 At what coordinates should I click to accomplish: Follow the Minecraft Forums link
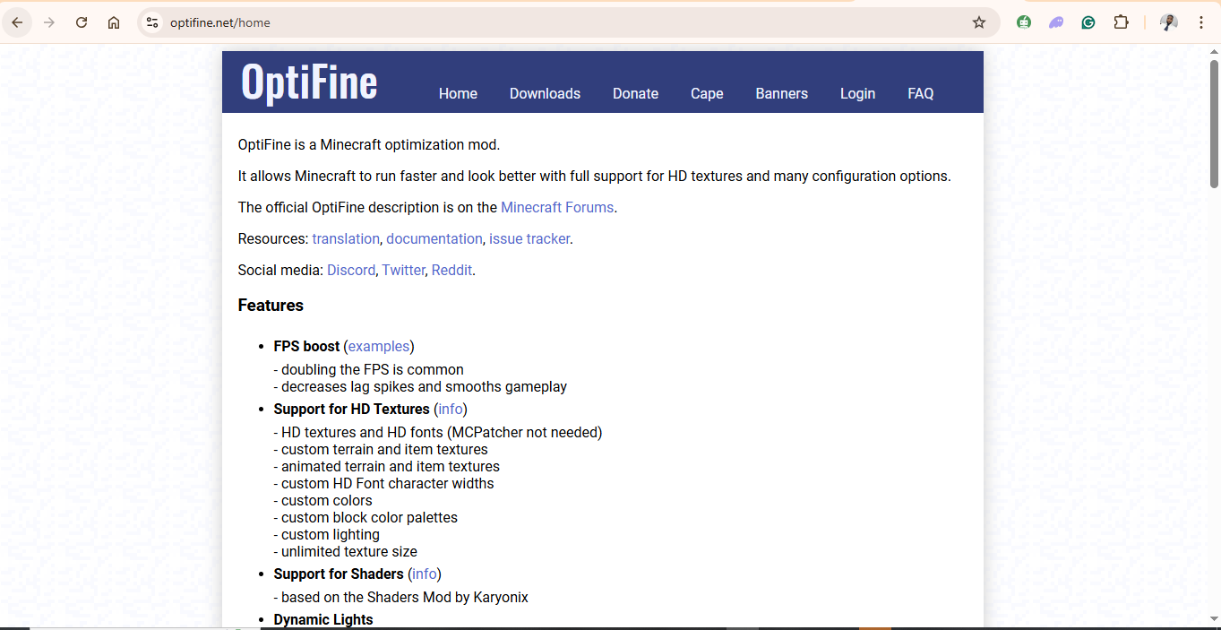[x=557, y=207]
